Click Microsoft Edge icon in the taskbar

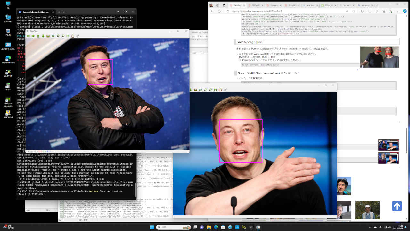tap(216, 227)
